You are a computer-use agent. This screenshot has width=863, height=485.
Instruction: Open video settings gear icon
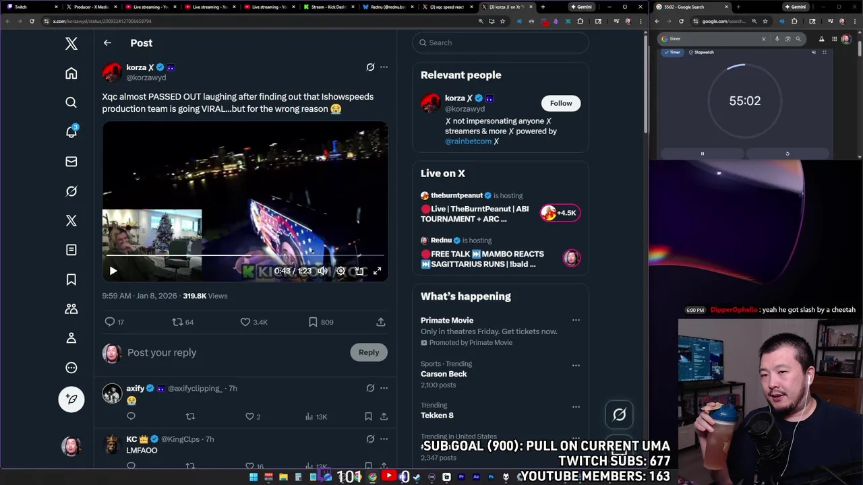(341, 271)
